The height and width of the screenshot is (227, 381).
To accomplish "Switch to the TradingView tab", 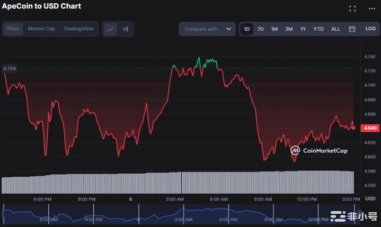I will (x=78, y=29).
